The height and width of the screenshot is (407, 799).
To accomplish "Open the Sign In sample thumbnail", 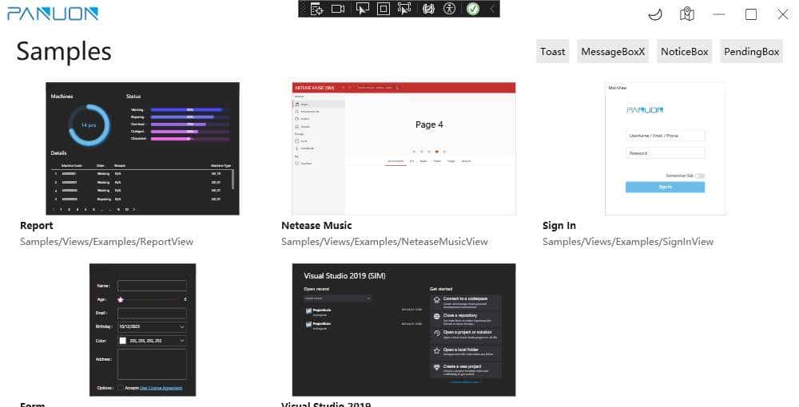I will 665,148.
